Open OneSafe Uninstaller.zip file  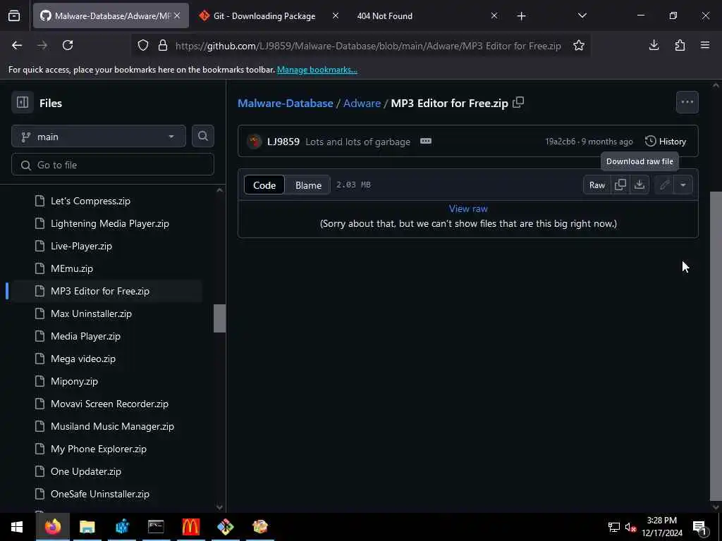click(x=100, y=494)
